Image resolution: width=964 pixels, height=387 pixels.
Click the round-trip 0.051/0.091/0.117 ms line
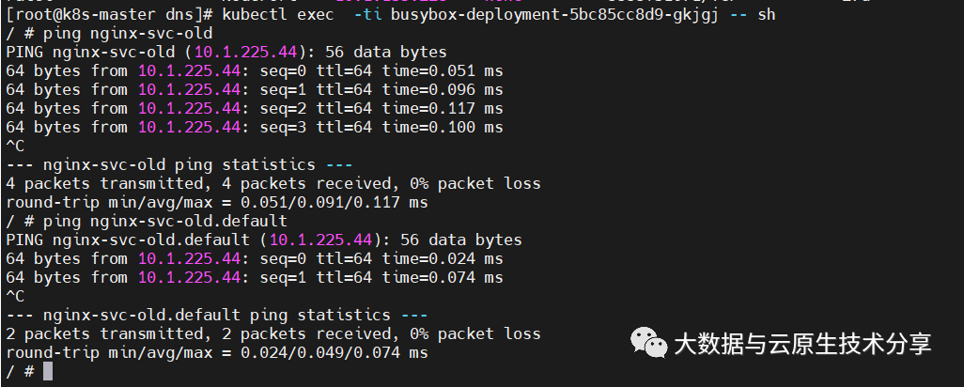coord(216,202)
